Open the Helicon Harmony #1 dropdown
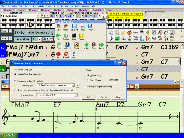The height and width of the screenshot is (138, 184). tap(76, 95)
